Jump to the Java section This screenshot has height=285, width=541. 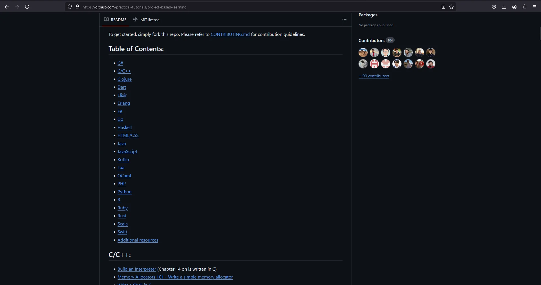click(122, 144)
